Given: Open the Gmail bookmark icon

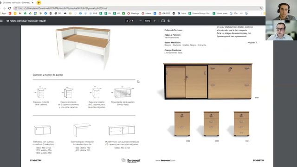Looking at the screenshot, I should pos(20,13).
